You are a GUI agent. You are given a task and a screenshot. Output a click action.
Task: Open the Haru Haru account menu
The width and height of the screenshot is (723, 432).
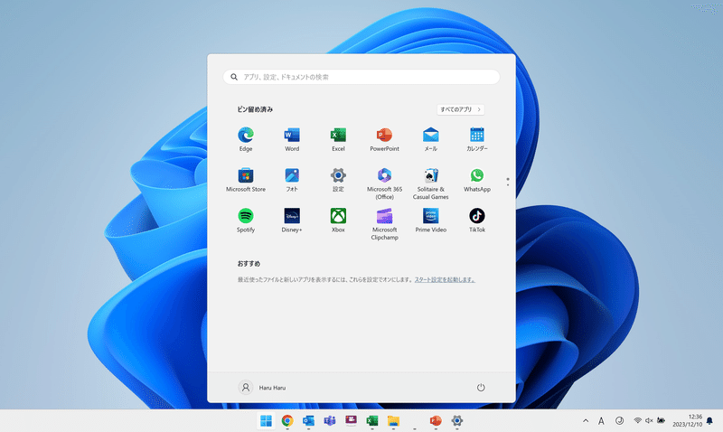262,388
